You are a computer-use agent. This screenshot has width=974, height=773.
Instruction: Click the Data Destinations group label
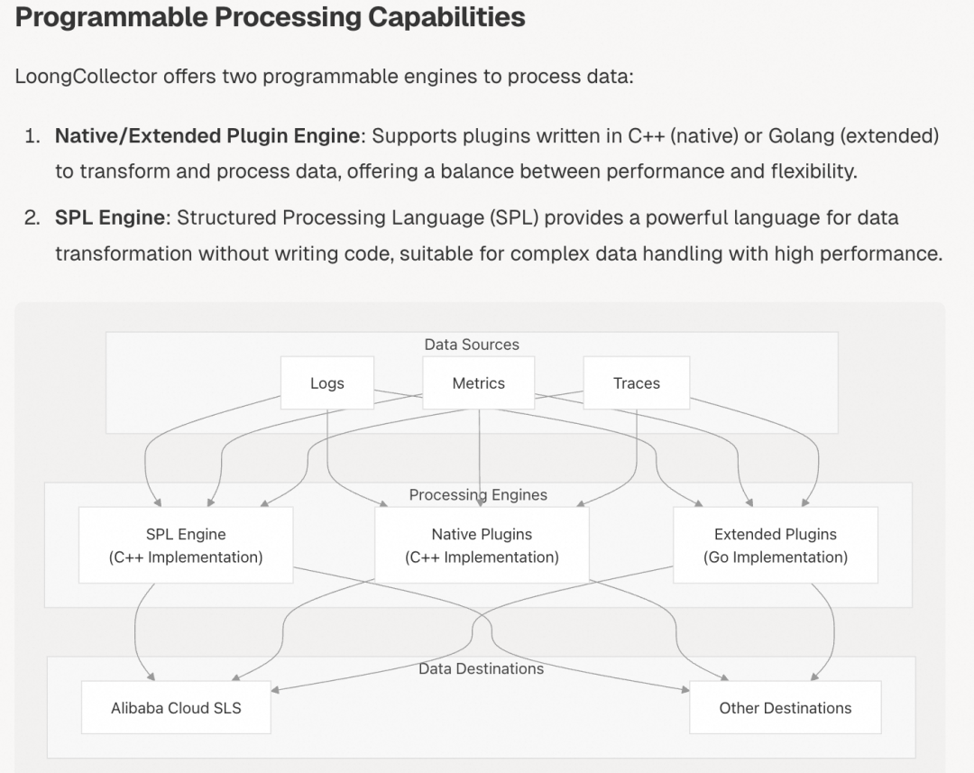point(481,669)
